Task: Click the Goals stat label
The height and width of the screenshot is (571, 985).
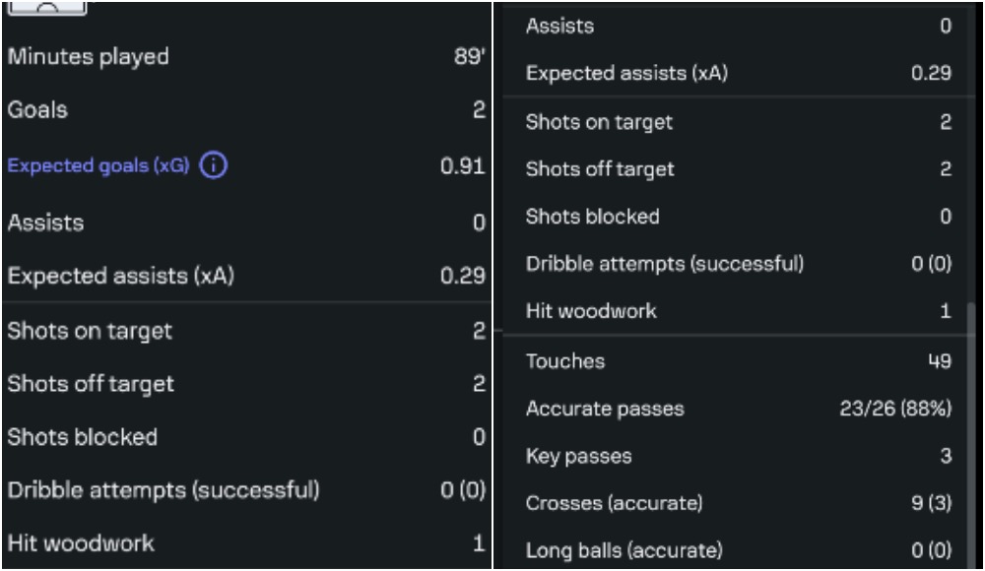Action: pos(37,110)
